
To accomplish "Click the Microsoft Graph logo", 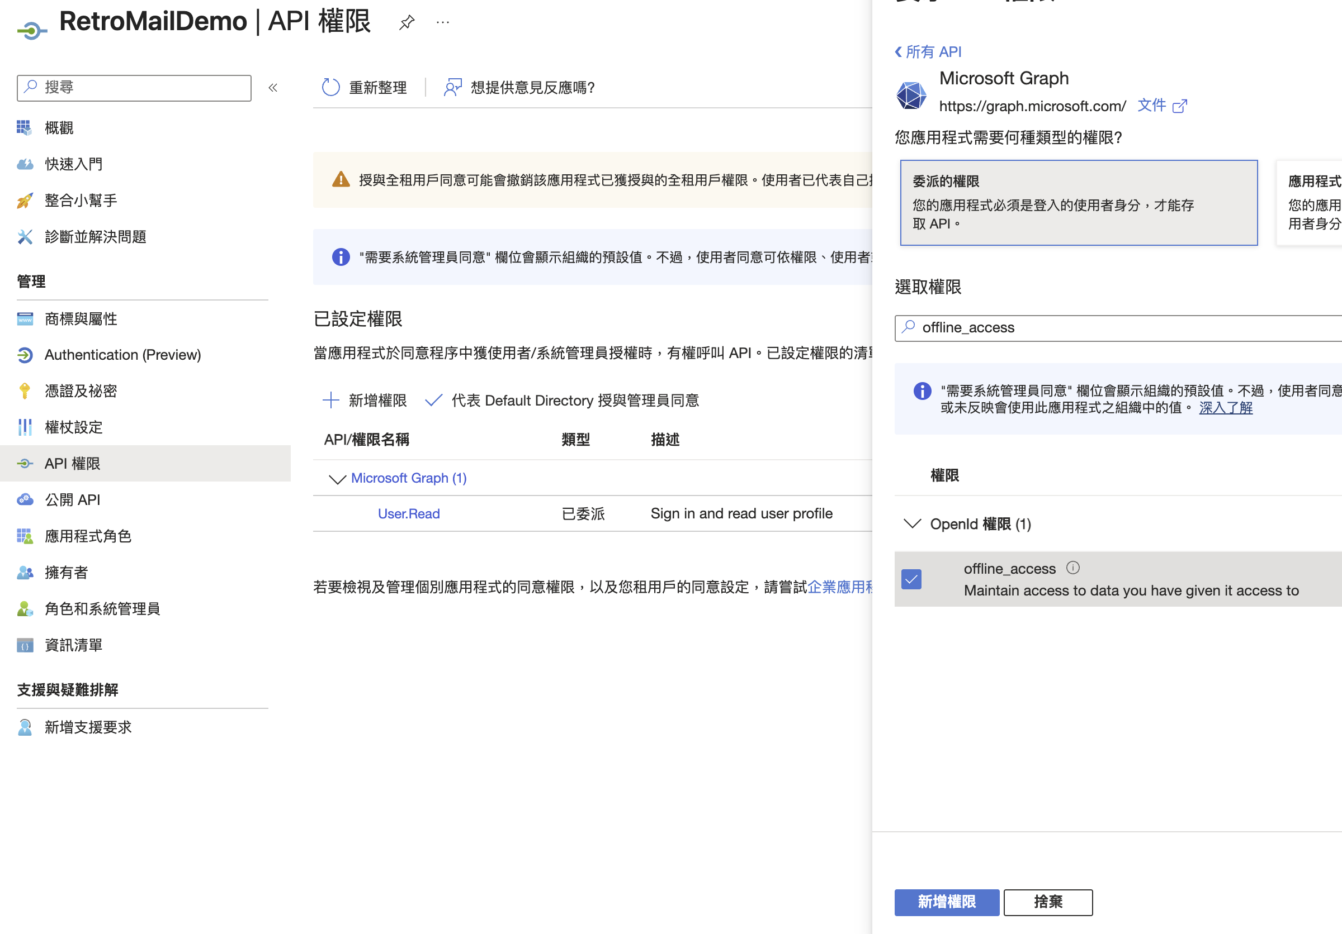I will click(911, 95).
